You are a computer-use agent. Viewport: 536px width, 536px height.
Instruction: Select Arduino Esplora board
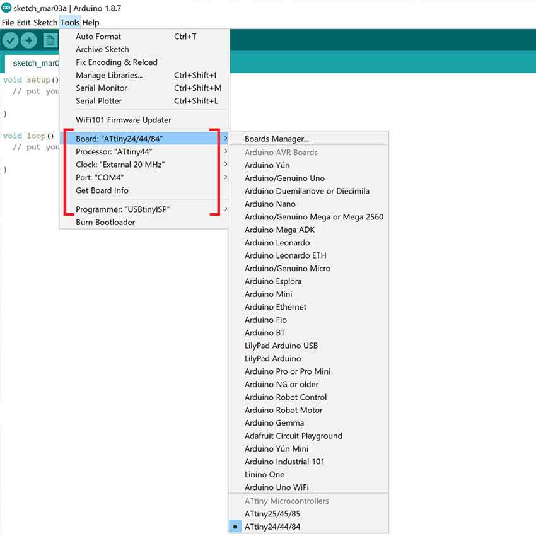[x=308, y=281]
